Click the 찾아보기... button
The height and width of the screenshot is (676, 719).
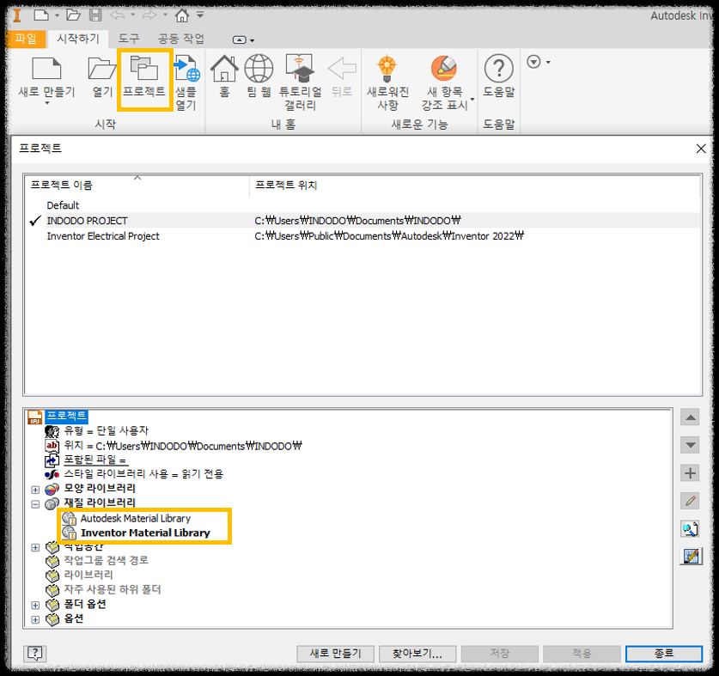pyautogui.click(x=417, y=654)
